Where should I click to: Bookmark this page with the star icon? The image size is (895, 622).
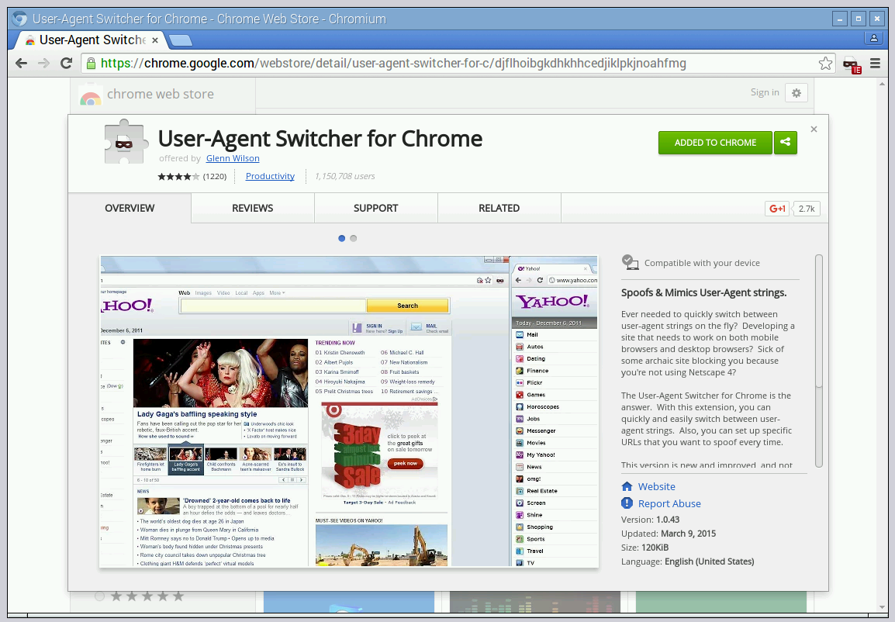coord(825,64)
